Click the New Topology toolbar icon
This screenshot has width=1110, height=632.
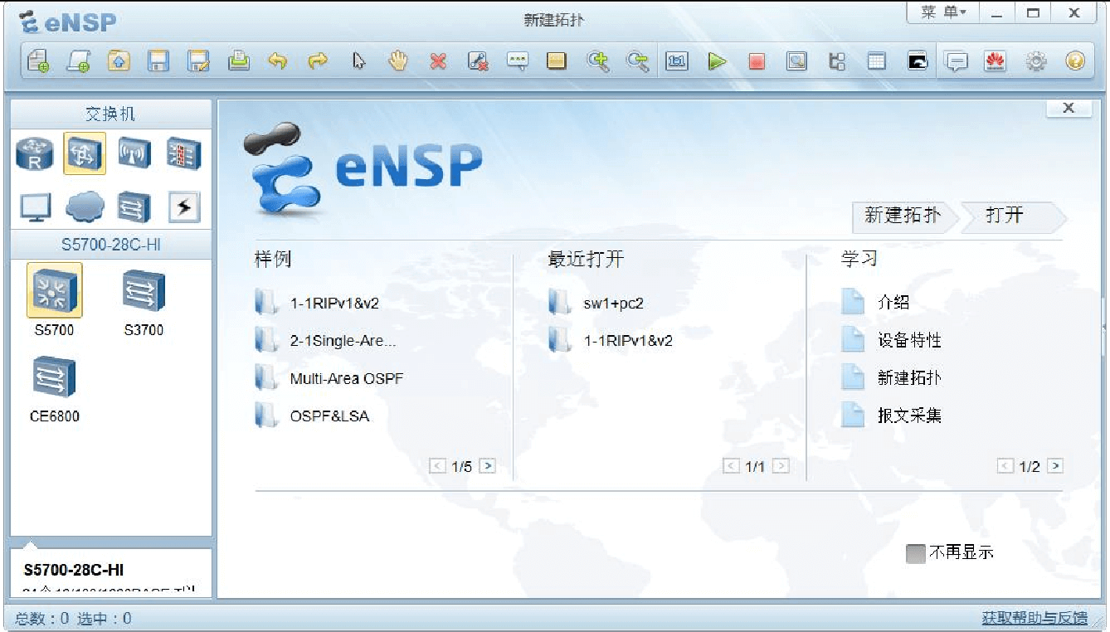click(38, 61)
